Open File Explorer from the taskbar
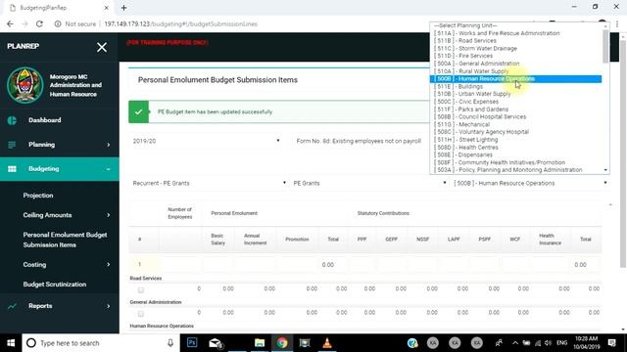Image resolution: width=627 pixels, height=352 pixels. (260, 343)
